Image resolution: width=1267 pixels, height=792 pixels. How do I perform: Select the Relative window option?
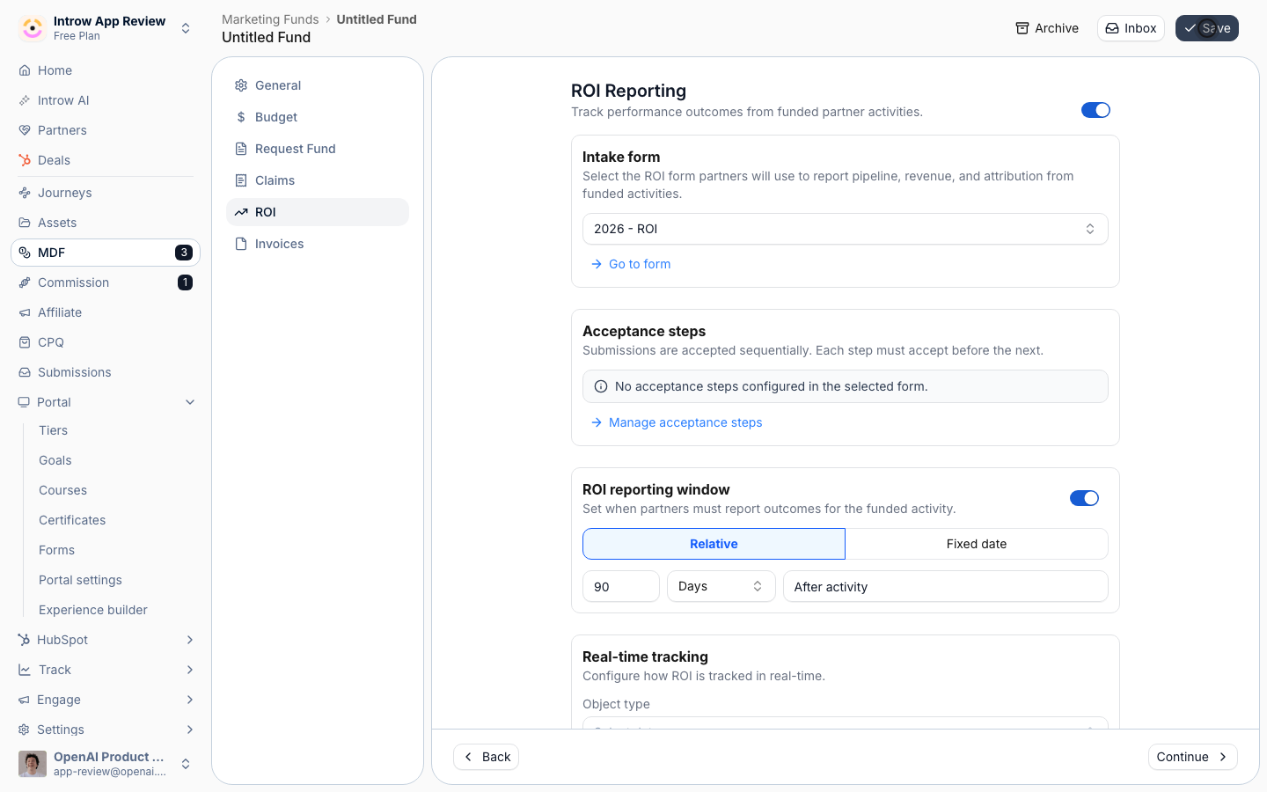714,544
